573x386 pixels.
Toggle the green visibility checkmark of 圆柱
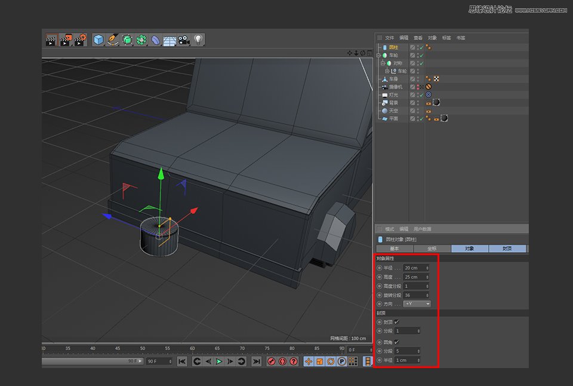[x=421, y=48]
